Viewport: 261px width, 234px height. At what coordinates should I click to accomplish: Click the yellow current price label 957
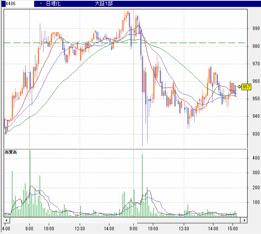[x=246, y=87]
